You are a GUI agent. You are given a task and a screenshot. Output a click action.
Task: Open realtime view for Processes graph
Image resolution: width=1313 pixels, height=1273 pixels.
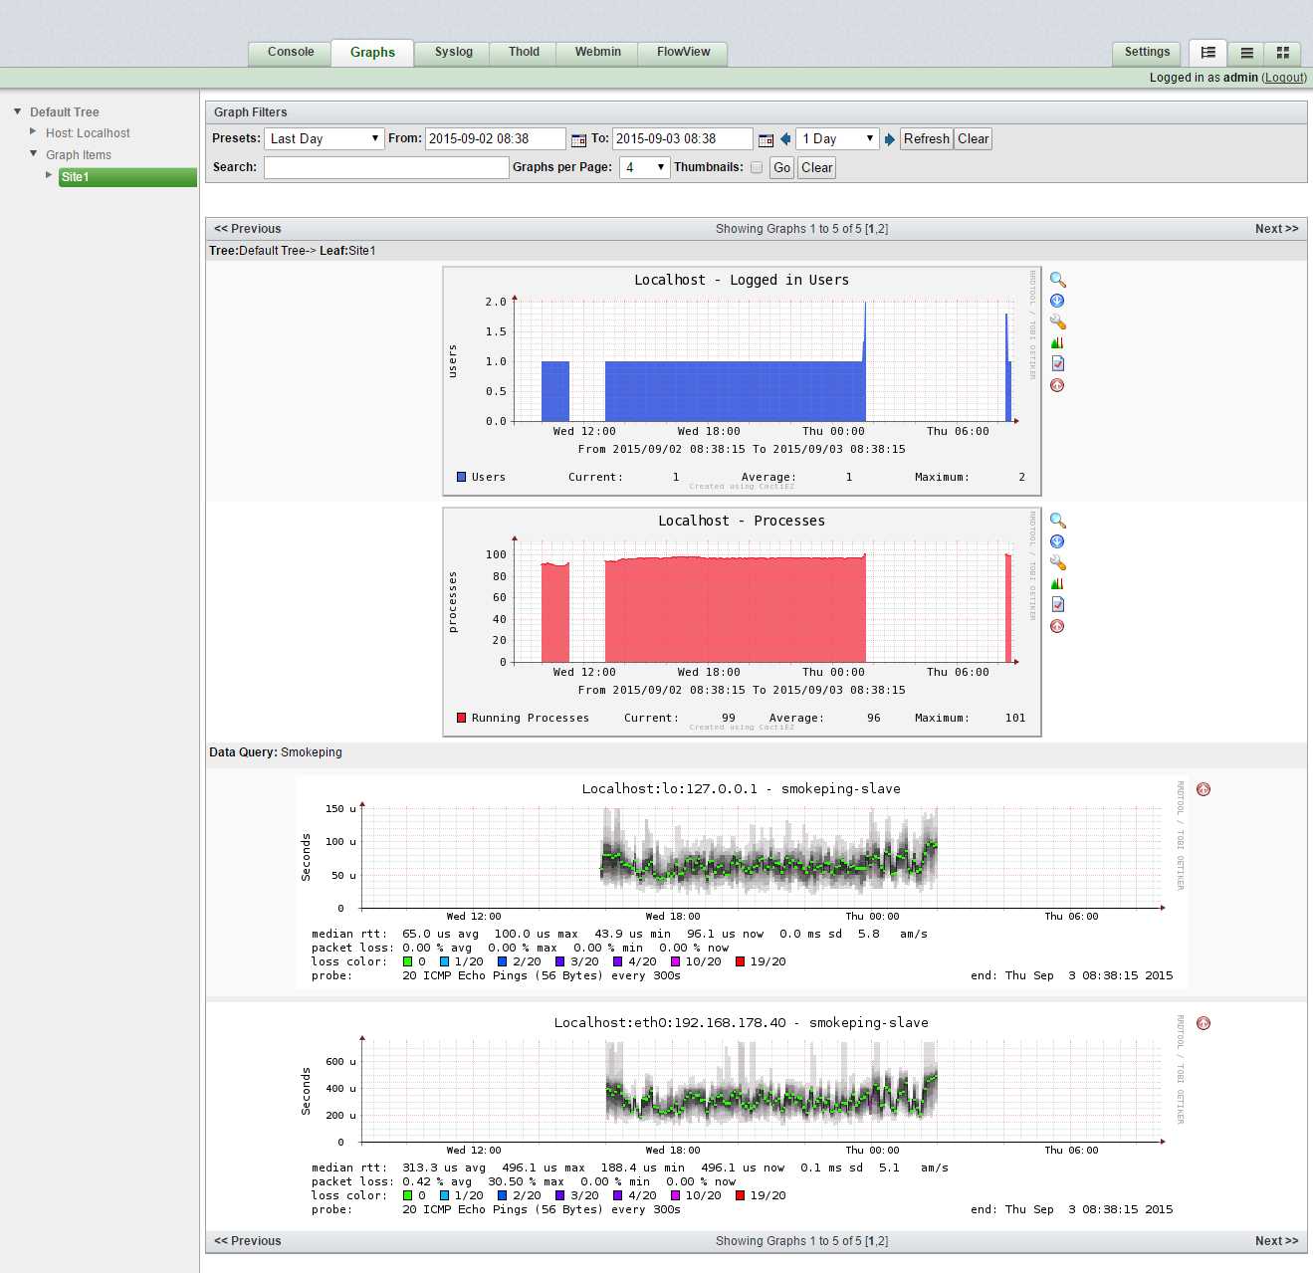coord(1057,583)
